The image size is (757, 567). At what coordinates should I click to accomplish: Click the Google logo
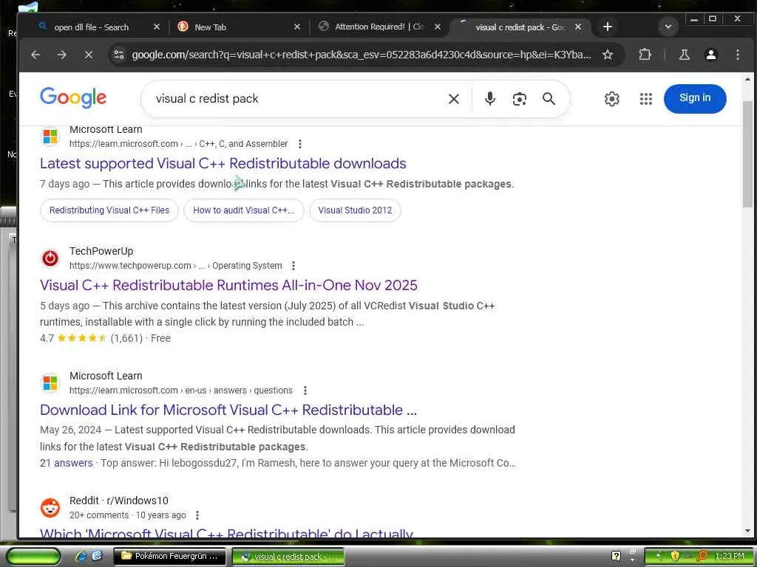73,98
